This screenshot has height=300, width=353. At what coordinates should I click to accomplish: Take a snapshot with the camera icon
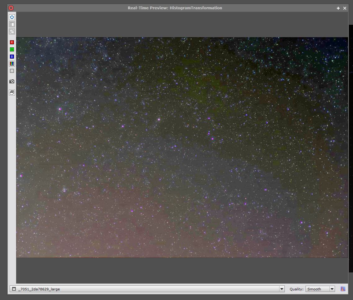[x=12, y=82]
